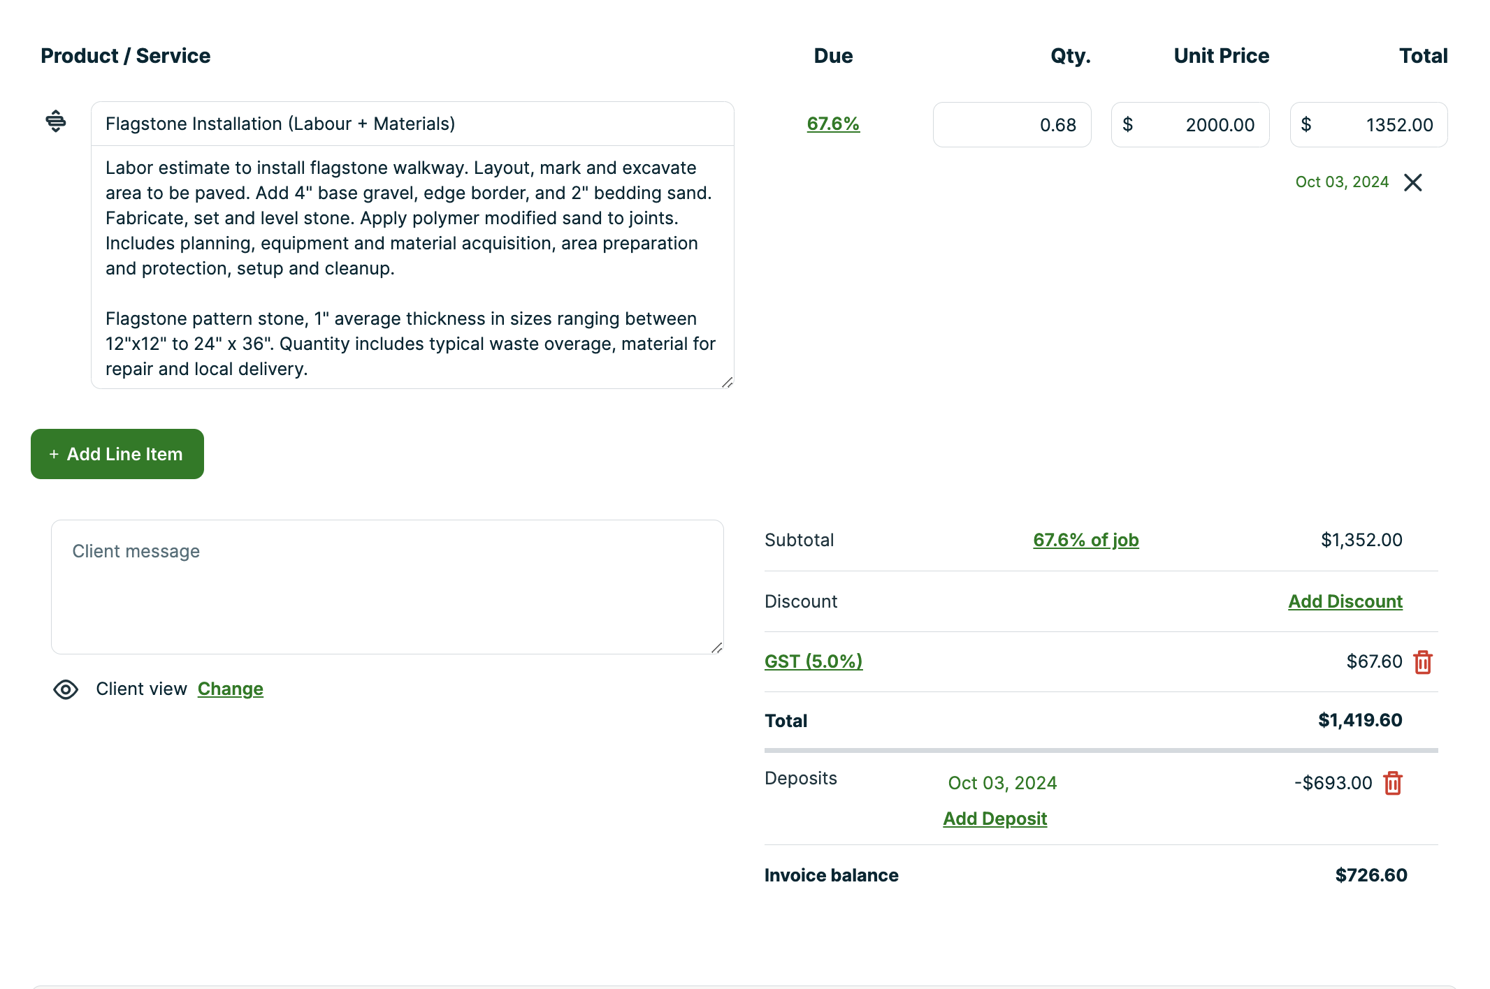Image resolution: width=1490 pixels, height=989 pixels.
Task: Select the Flagstone Installation title field
Action: (x=412, y=123)
